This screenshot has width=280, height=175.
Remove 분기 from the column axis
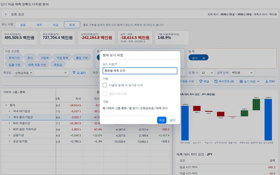tap(204, 58)
